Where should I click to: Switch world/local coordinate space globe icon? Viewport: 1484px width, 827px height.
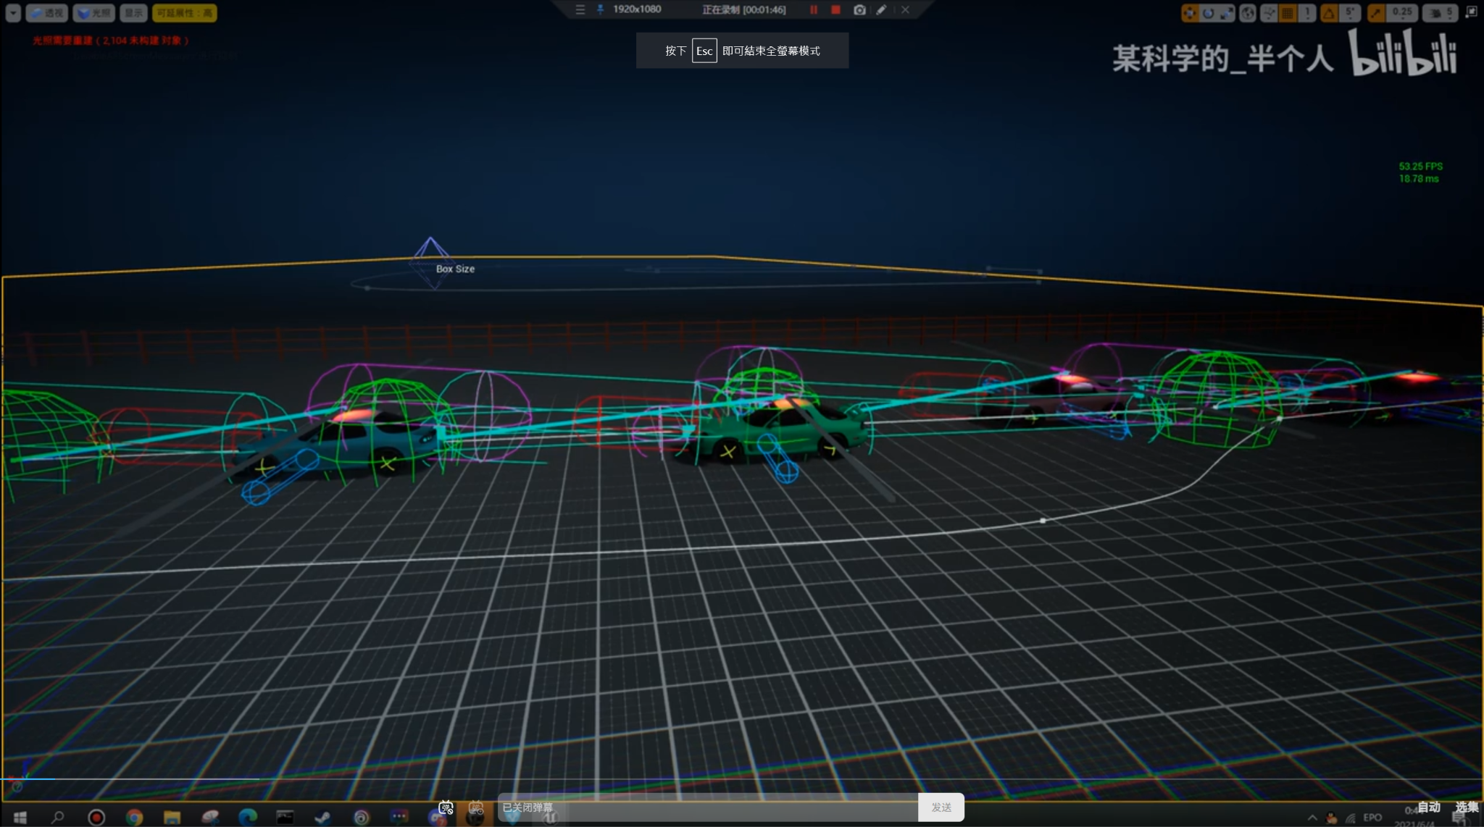(x=1248, y=13)
